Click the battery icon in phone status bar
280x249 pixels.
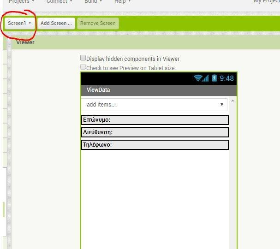(x=214, y=78)
